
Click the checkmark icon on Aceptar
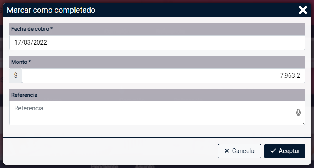273,151
